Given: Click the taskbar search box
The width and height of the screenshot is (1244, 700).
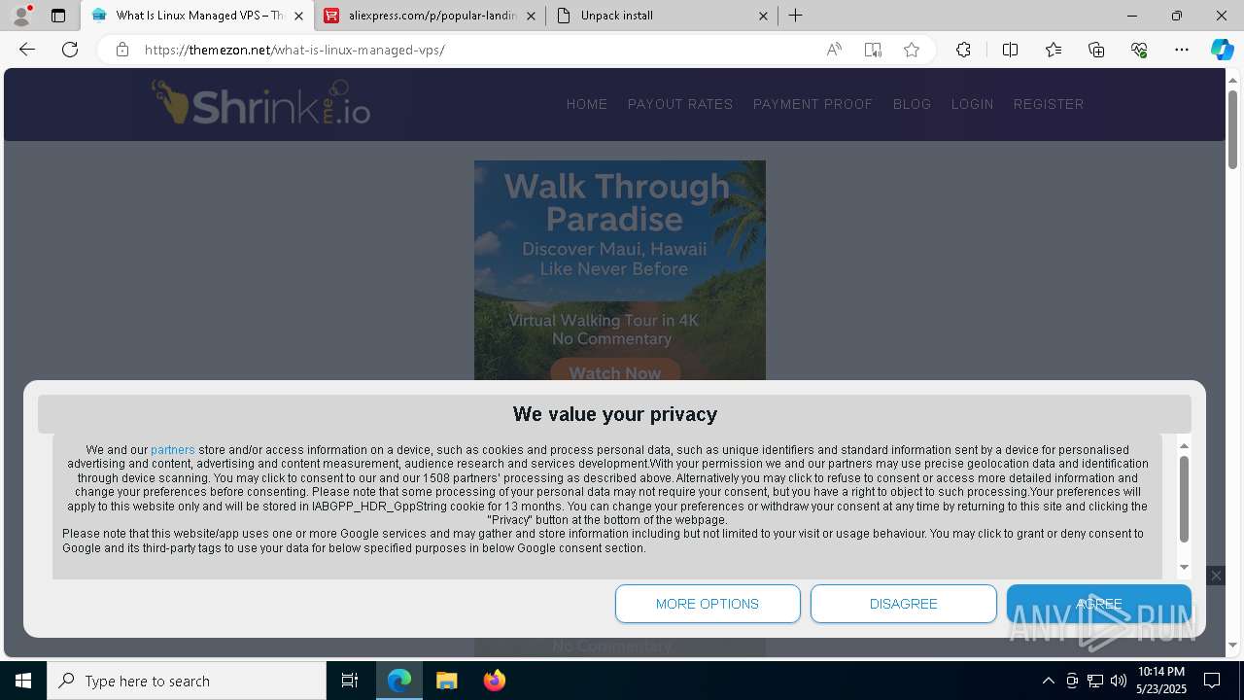Looking at the screenshot, I should (x=187, y=681).
